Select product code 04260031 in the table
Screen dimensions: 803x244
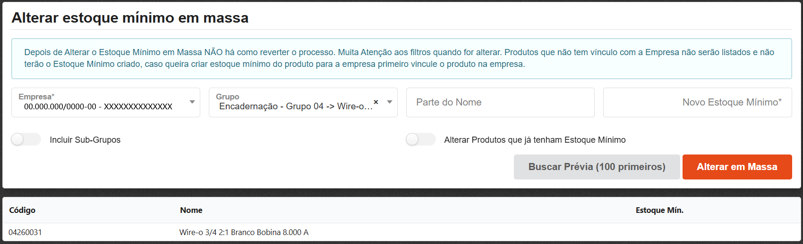[x=25, y=232]
